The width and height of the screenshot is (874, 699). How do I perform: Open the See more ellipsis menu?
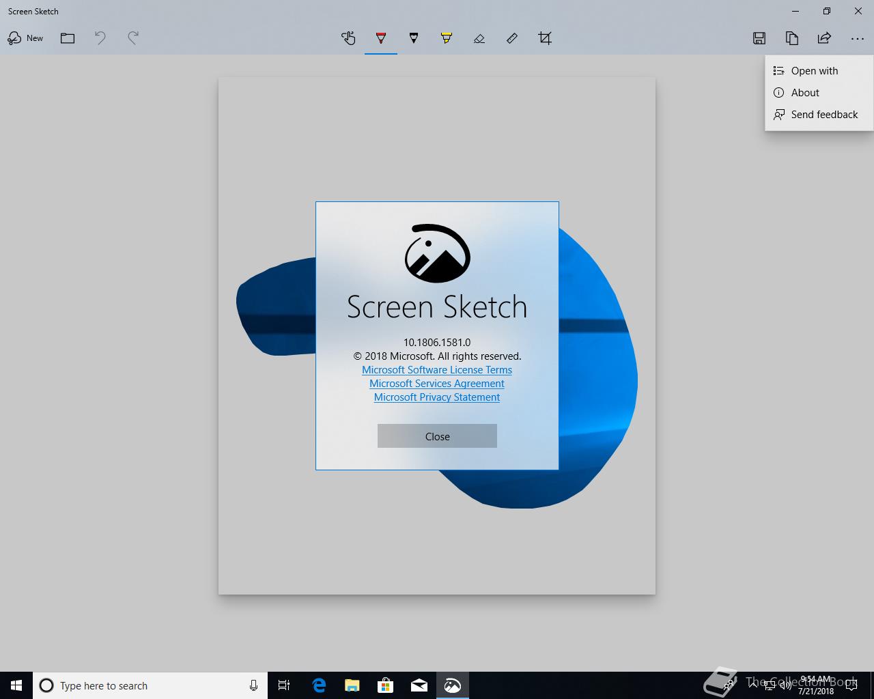point(858,38)
